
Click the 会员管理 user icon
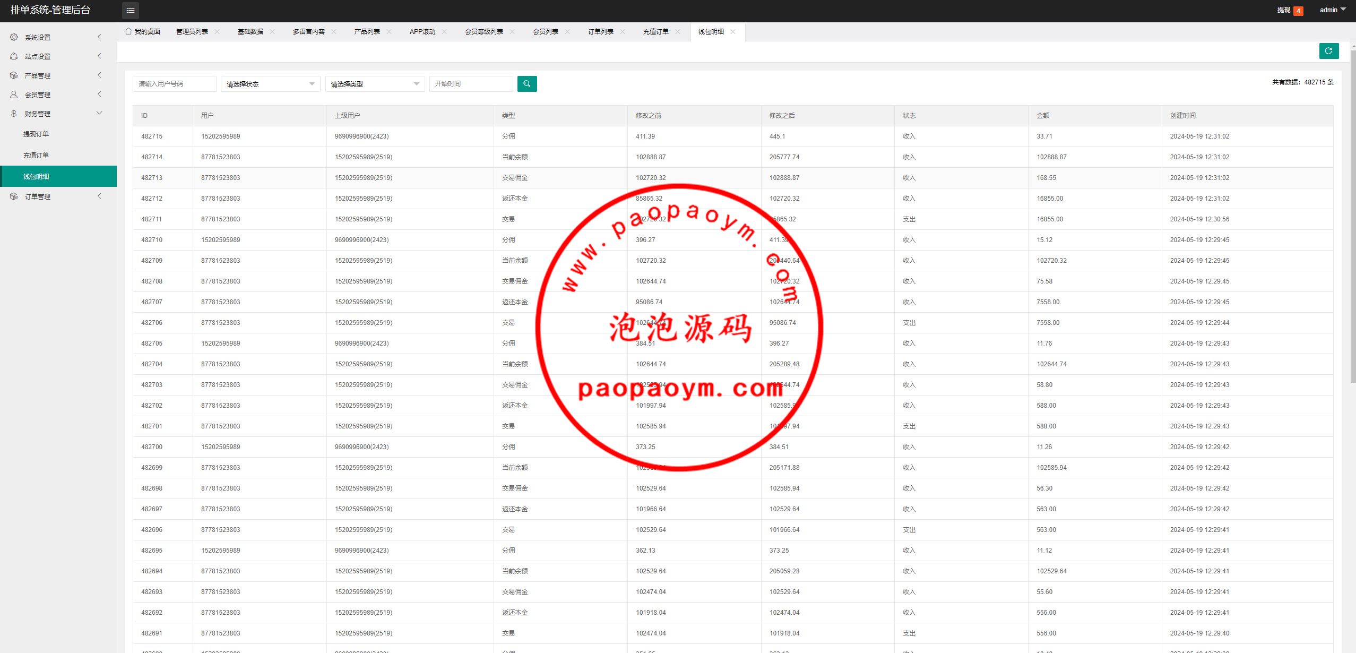pos(14,94)
